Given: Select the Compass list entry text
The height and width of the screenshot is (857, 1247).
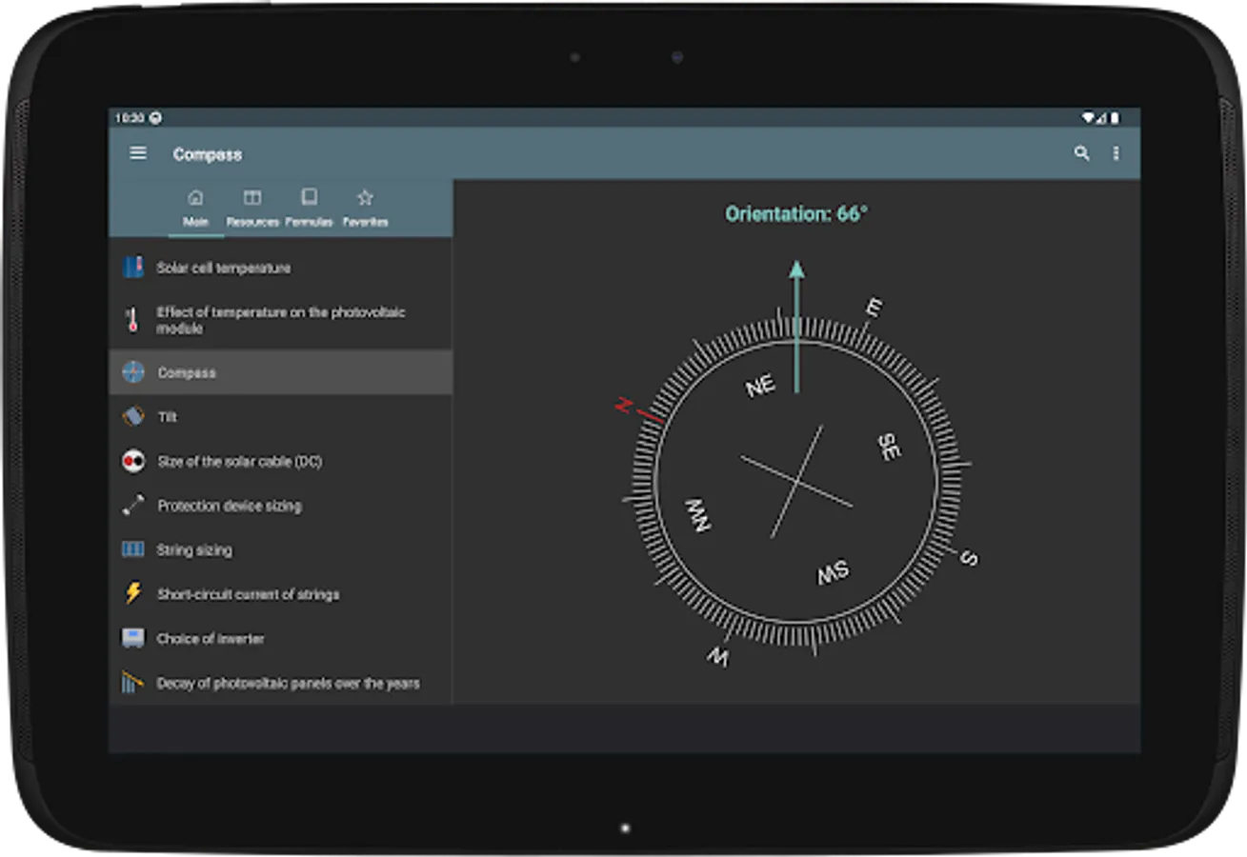Looking at the screenshot, I should tap(187, 373).
